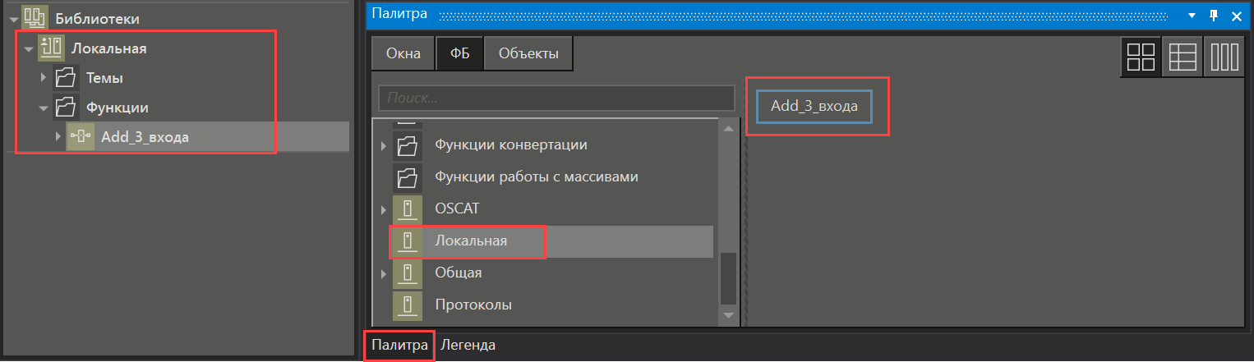Expand the Темы folder
The height and width of the screenshot is (362, 1254).
tap(44, 78)
